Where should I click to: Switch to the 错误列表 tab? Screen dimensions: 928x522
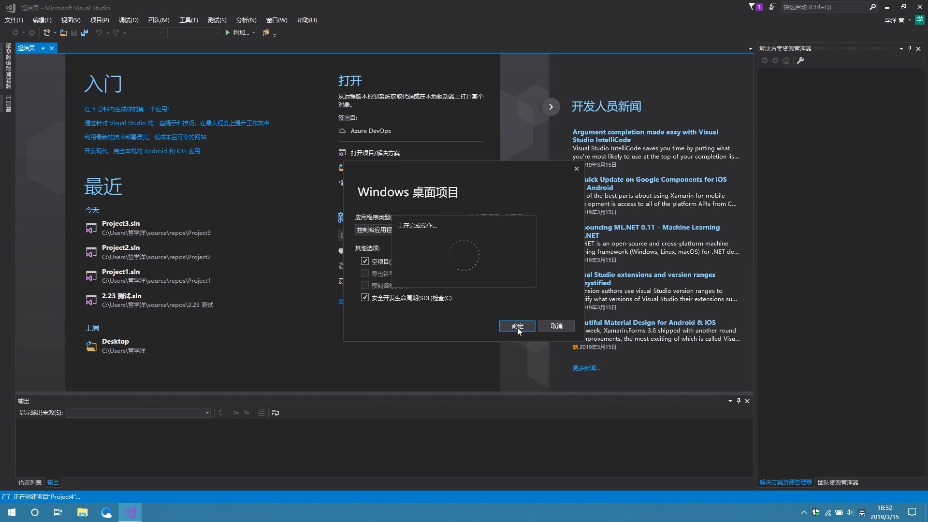click(30, 482)
